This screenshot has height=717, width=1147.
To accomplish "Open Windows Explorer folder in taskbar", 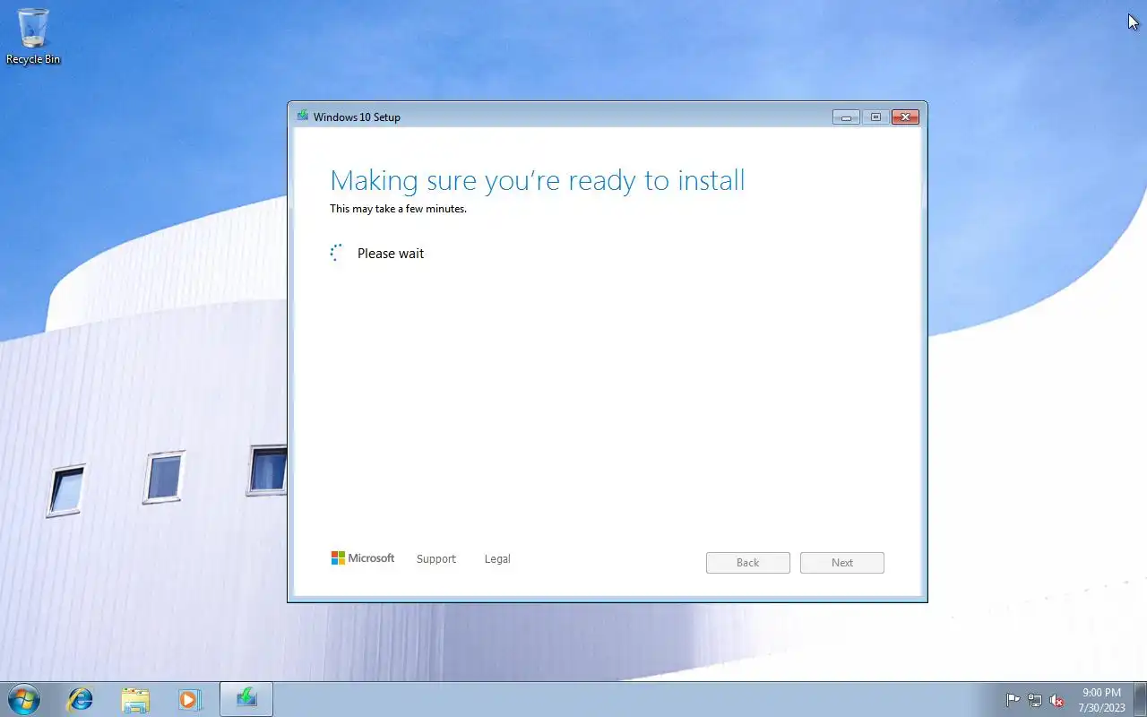I will coord(135,699).
